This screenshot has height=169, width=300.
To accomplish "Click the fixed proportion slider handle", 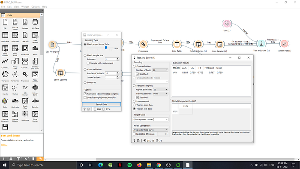I will pos(106,48).
